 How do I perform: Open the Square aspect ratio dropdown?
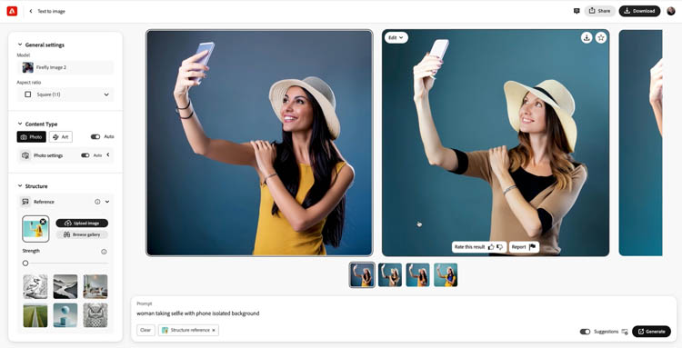(65, 94)
